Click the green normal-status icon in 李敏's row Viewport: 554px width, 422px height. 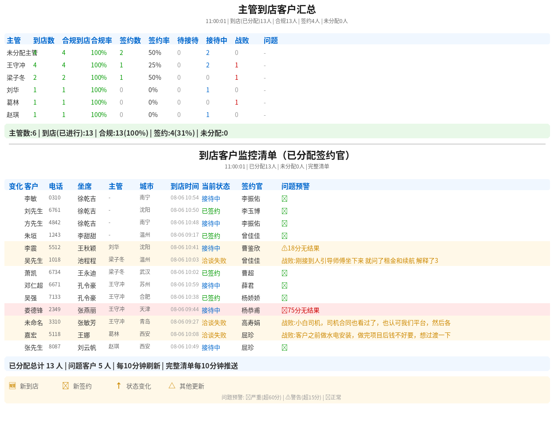285,199
